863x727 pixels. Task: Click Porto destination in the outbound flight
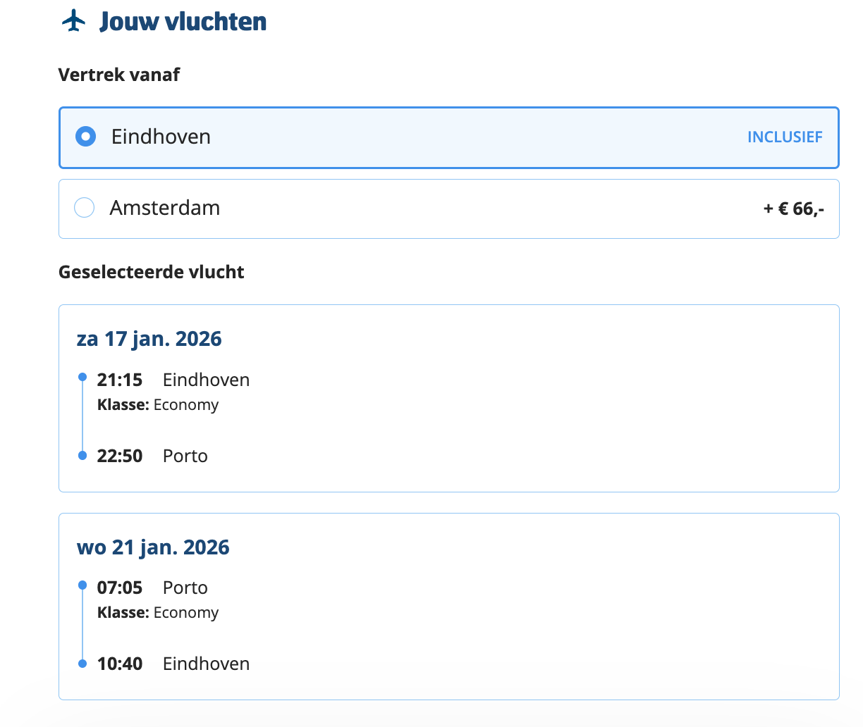(185, 456)
